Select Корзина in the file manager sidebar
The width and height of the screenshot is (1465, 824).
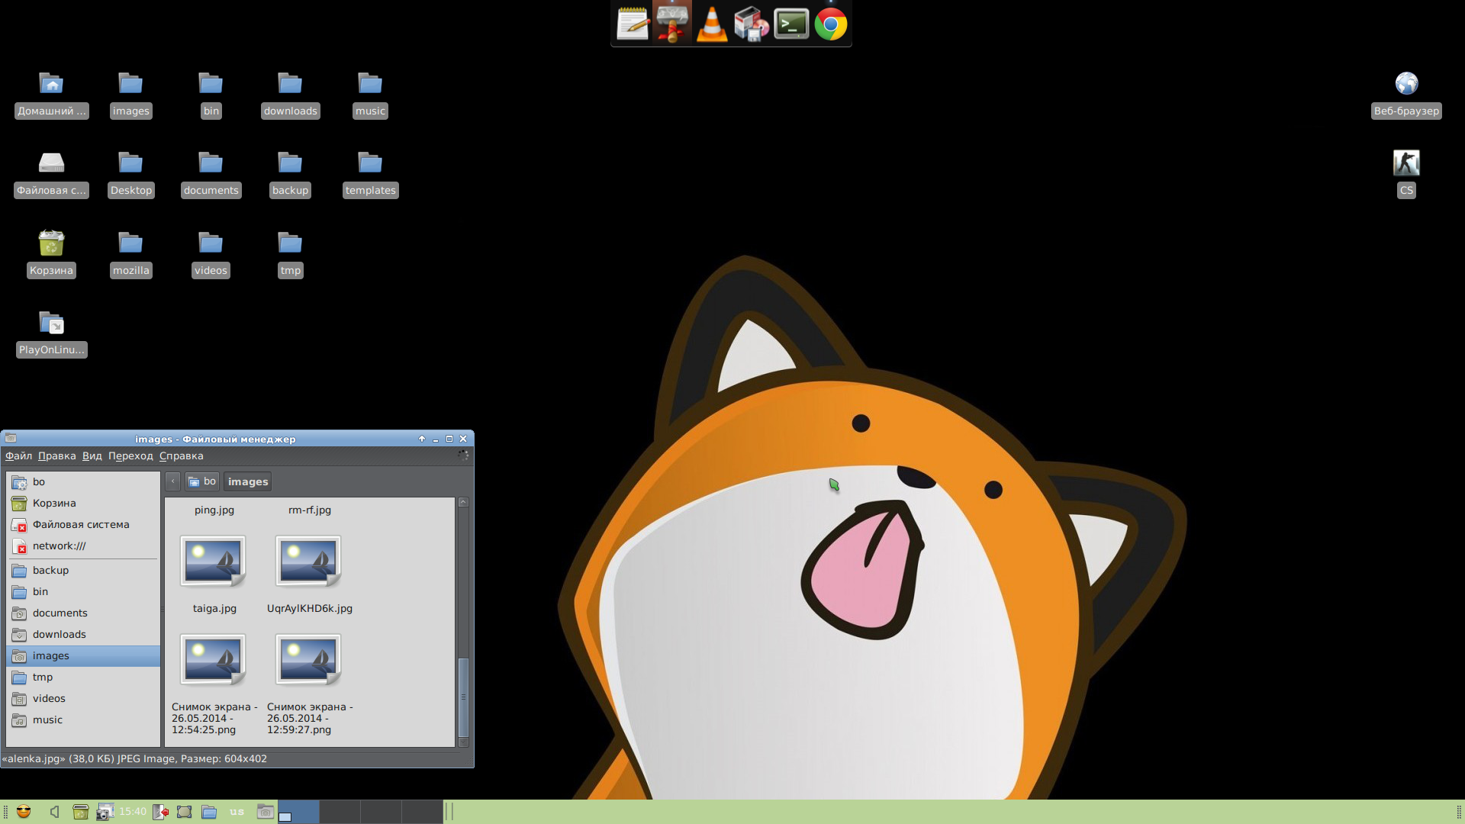[83, 503]
